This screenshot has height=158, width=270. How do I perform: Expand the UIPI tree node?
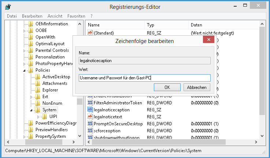pyautogui.click(x=38, y=117)
